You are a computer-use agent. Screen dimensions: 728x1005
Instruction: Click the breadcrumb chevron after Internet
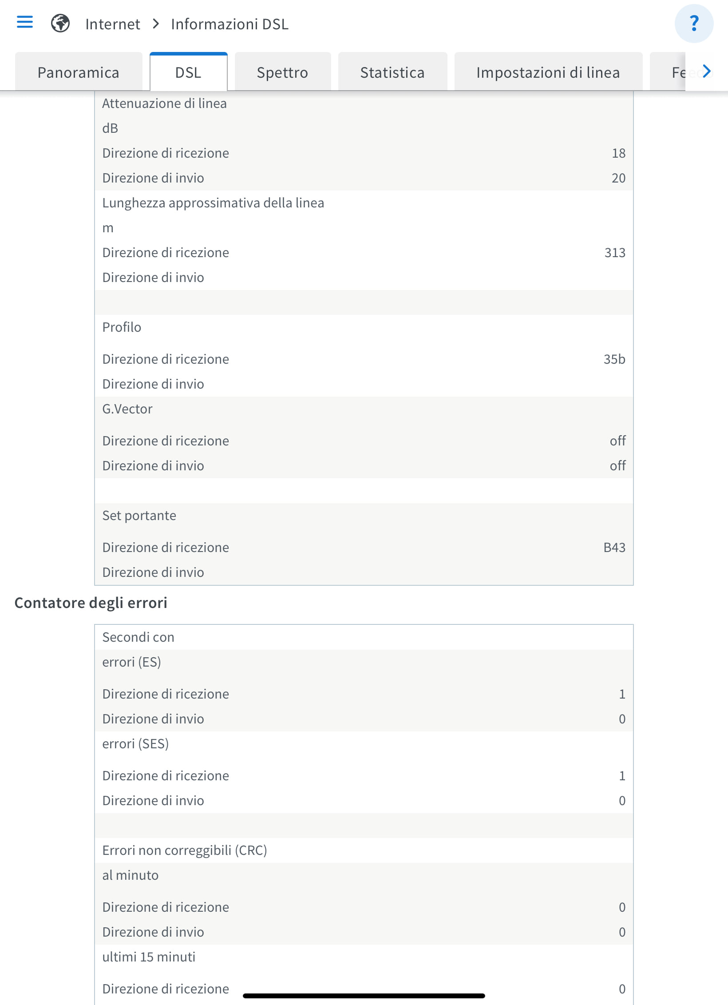[156, 24]
